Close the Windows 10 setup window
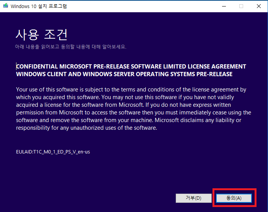268x212 pixels. [x=259, y=6]
